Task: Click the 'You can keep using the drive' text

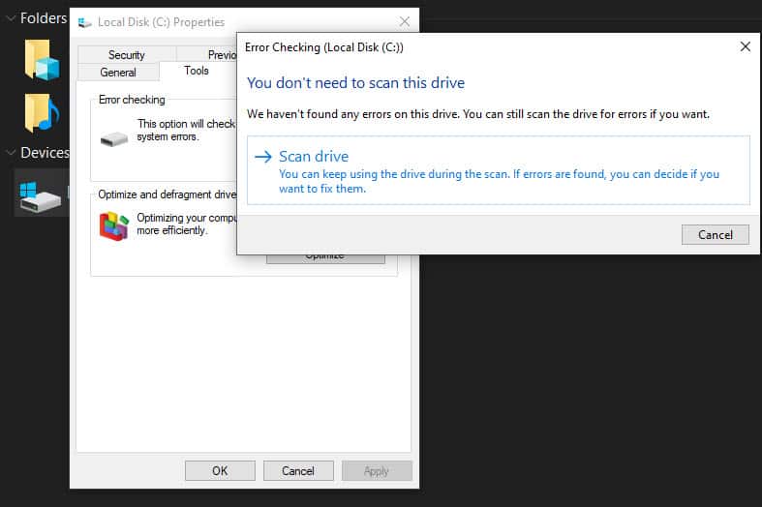Action: click(x=499, y=181)
